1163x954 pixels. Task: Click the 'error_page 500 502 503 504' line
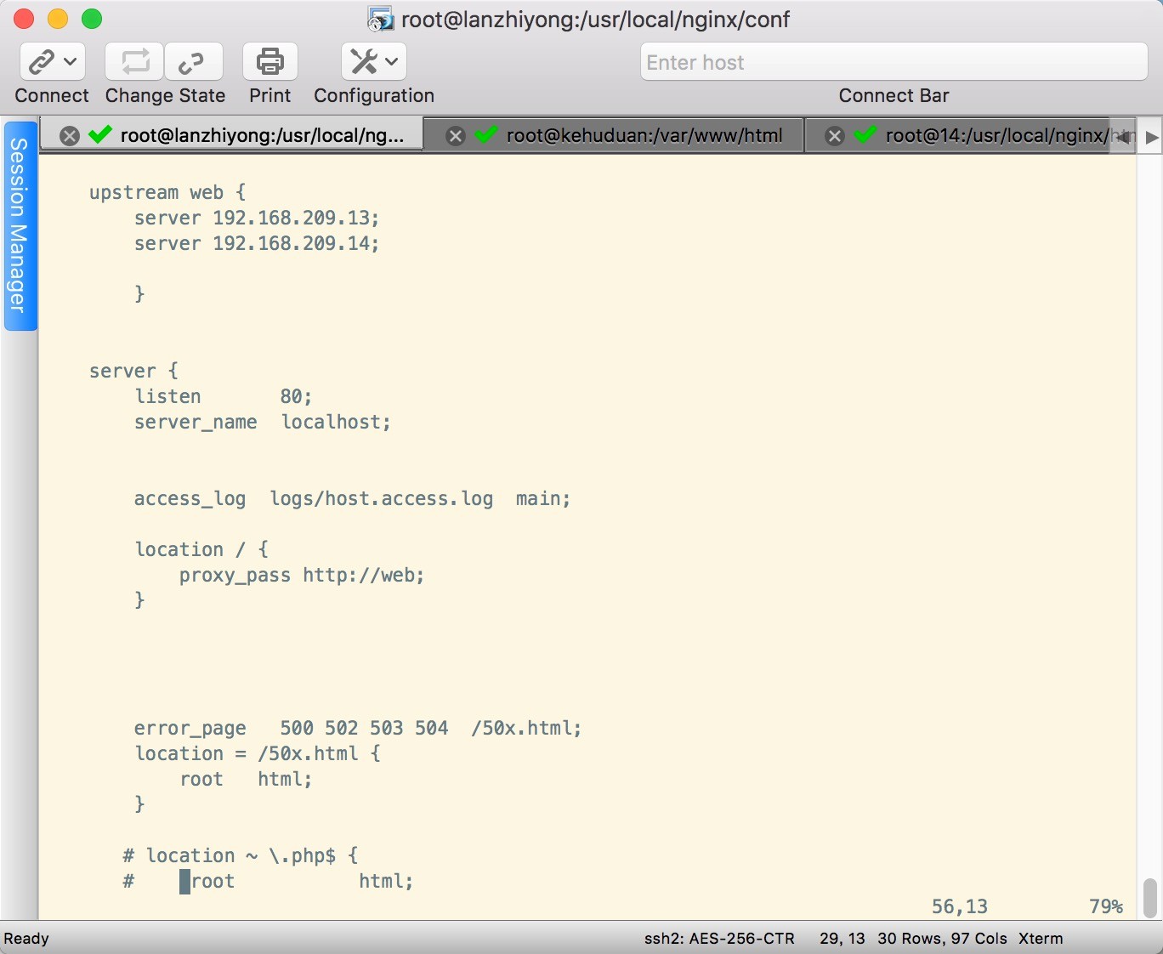pyautogui.click(x=358, y=728)
